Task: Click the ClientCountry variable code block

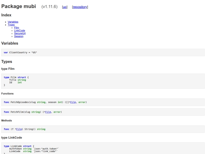Action: [103, 52]
